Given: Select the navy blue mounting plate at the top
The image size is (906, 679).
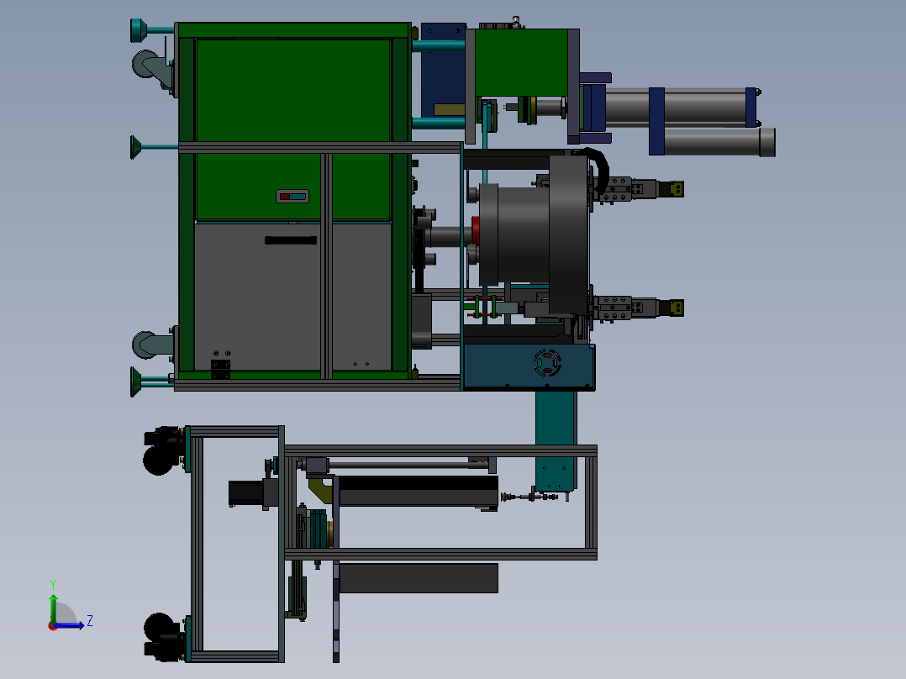Looking at the screenshot, I should tap(443, 71).
